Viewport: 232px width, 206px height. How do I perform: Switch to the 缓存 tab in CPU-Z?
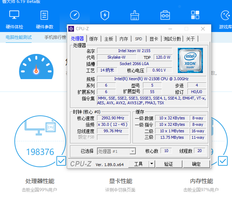tap(93, 39)
